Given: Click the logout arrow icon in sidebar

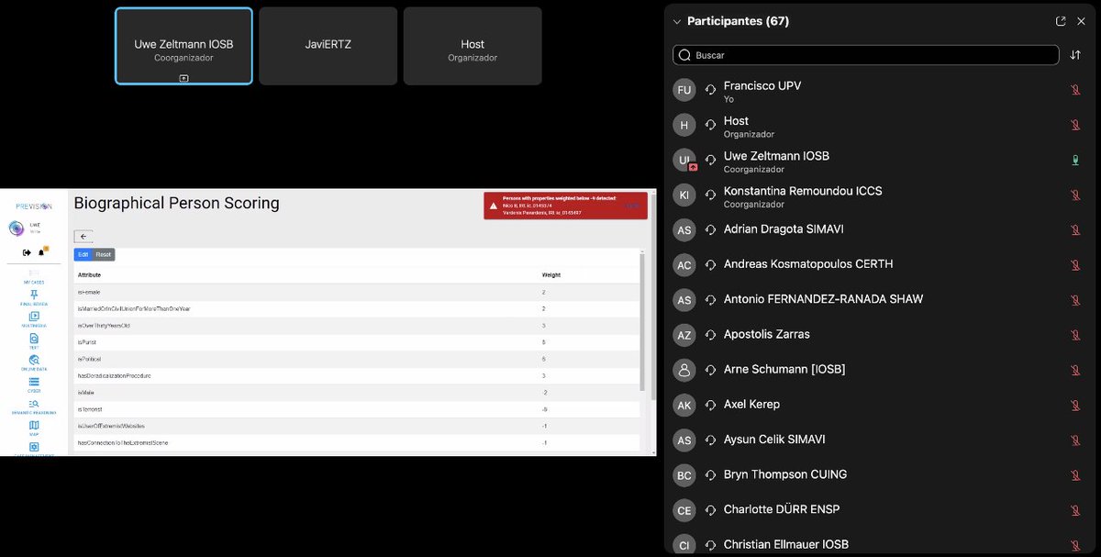Looking at the screenshot, I should (27, 252).
